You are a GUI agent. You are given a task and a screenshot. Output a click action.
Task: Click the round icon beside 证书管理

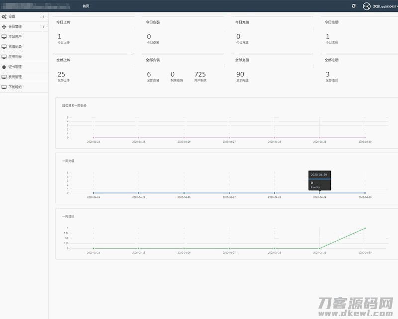coord(4,67)
